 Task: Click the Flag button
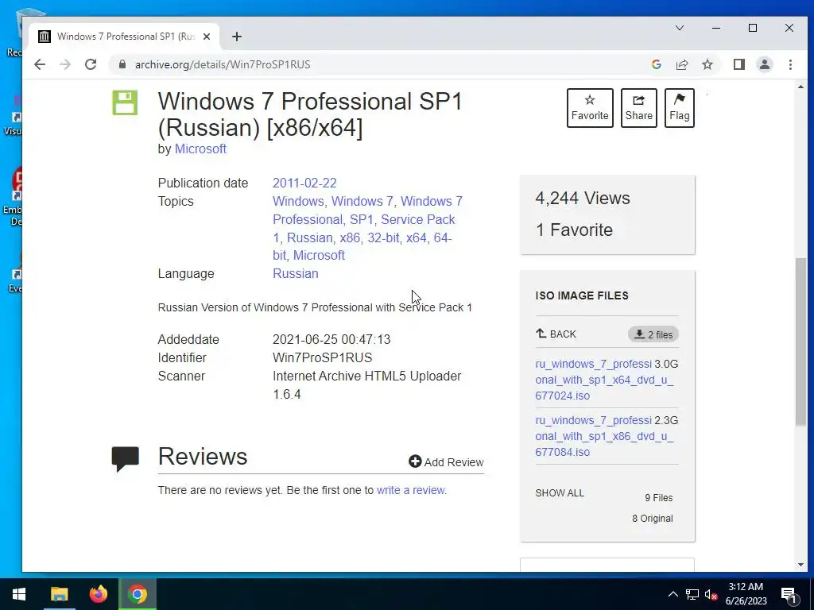(x=679, y=108)
